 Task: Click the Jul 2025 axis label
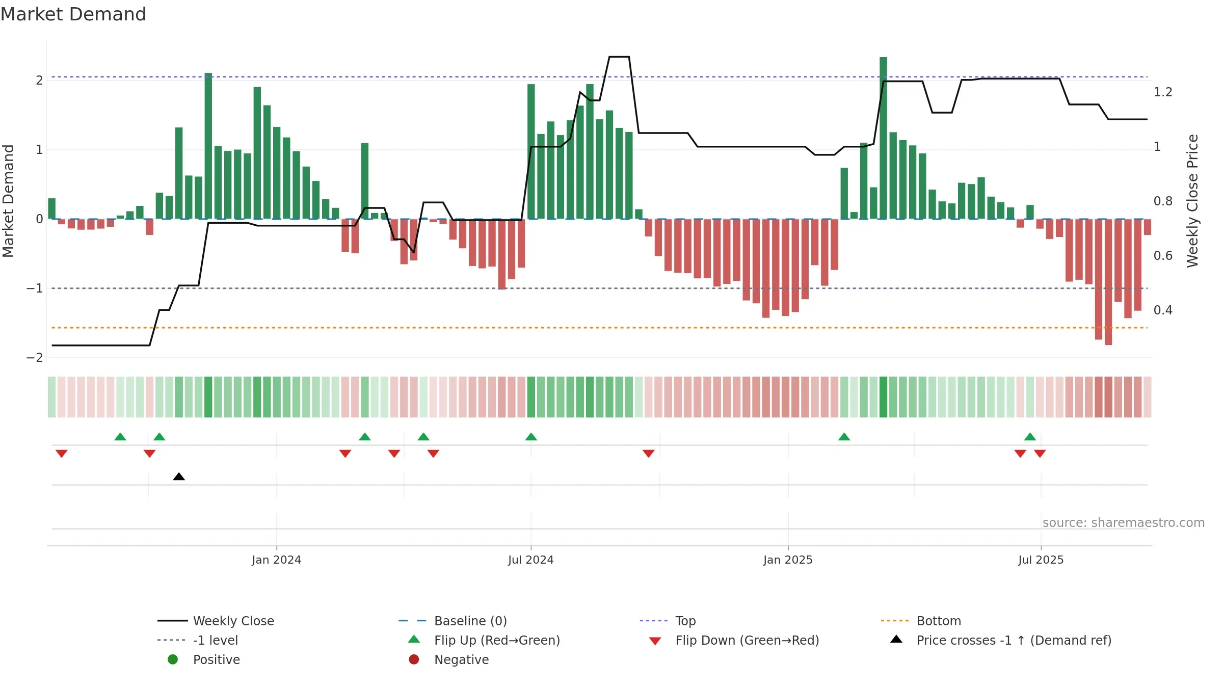[x=1041, y=560]
